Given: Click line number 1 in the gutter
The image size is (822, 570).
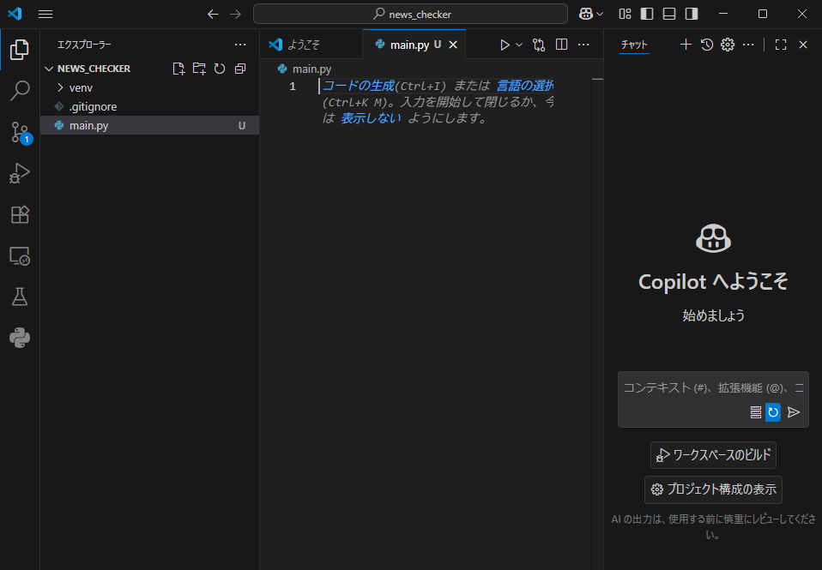Looking at the screenshot, I should [293, 86].
